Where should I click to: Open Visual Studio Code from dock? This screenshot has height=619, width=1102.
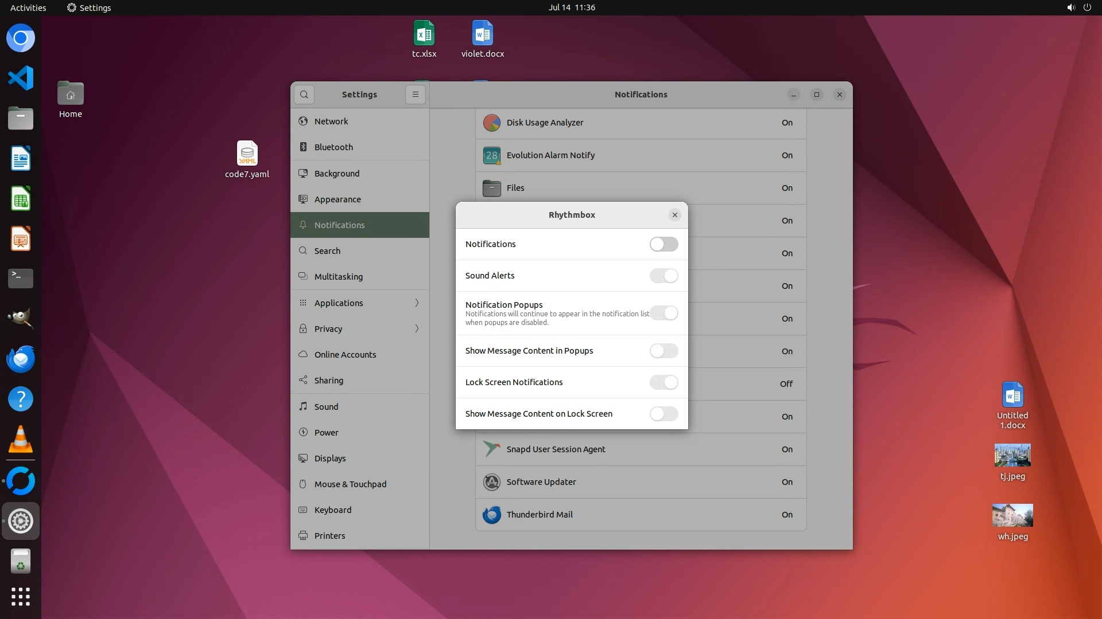[x=21, y=78]
